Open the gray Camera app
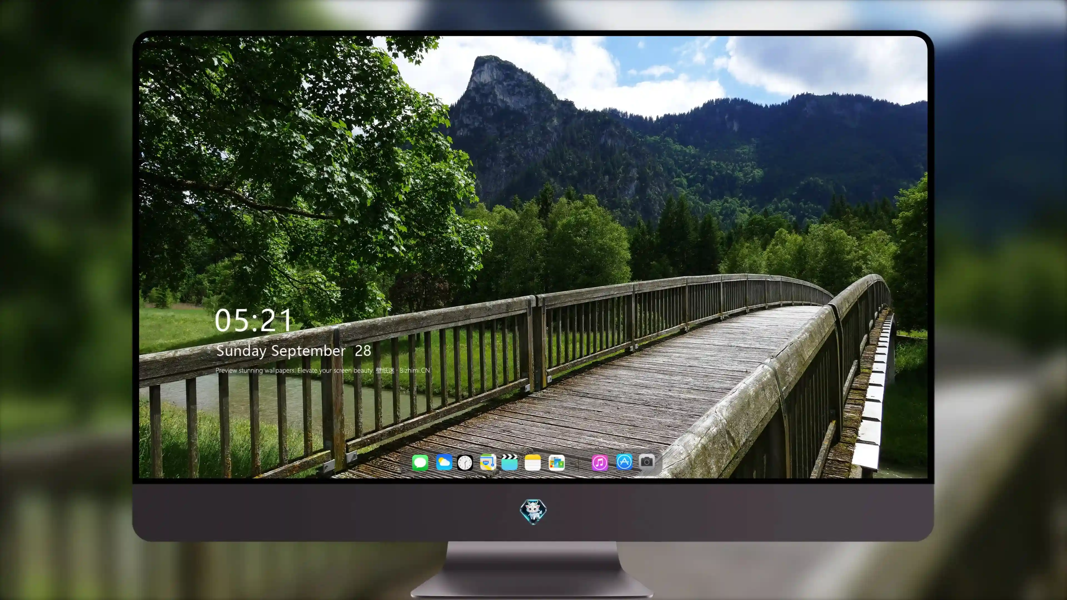 [647, 461]
